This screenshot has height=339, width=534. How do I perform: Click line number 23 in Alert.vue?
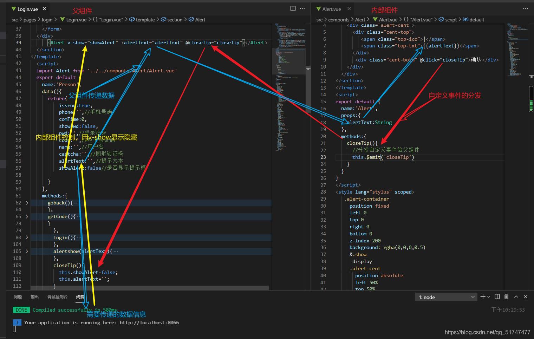tap(323, 157)
